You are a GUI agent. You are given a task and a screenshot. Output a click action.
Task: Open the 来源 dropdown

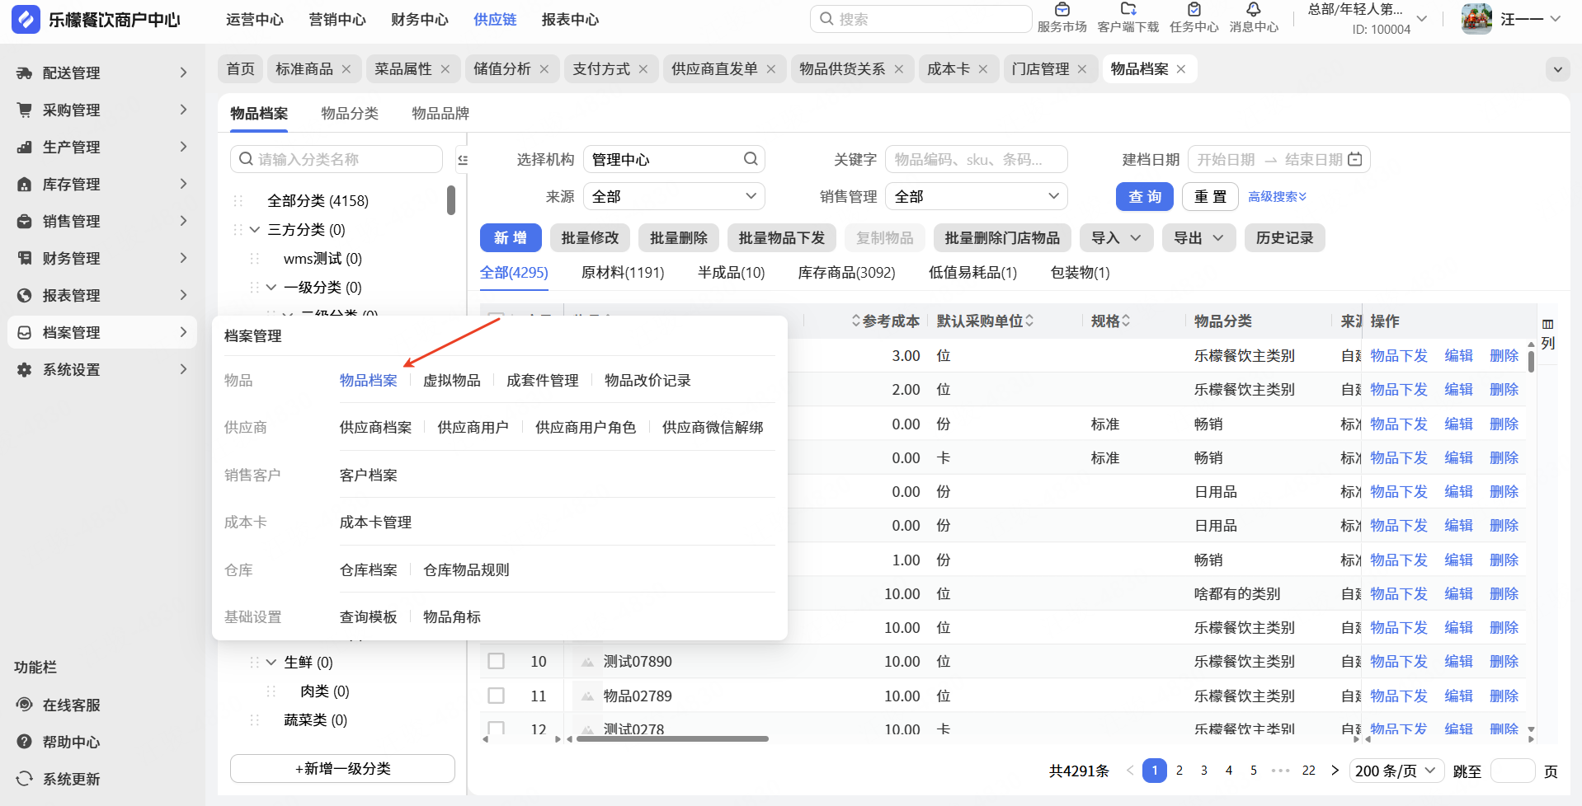click(673, 196)
